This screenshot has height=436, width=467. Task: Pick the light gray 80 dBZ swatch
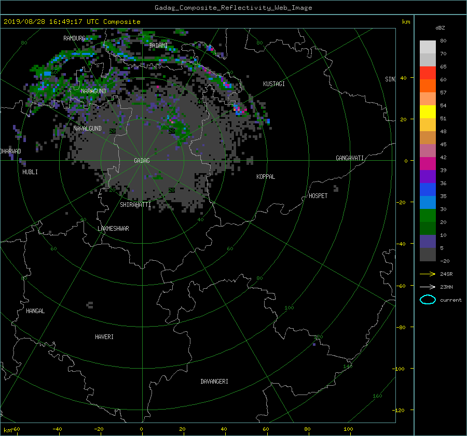428,47
